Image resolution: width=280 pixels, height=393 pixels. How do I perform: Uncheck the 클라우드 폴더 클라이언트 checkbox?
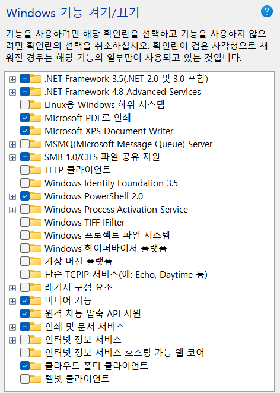[x=25, y=366]
